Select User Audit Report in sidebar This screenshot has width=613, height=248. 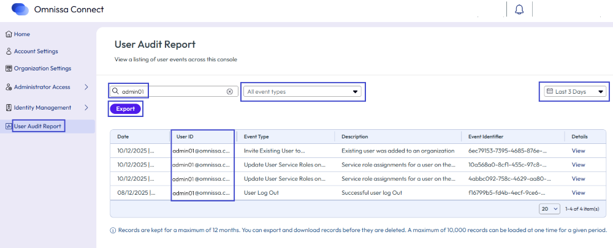click(x=37, y=126)
